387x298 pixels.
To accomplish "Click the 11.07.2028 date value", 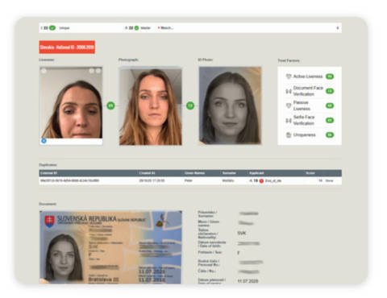I will pos(248,281).
